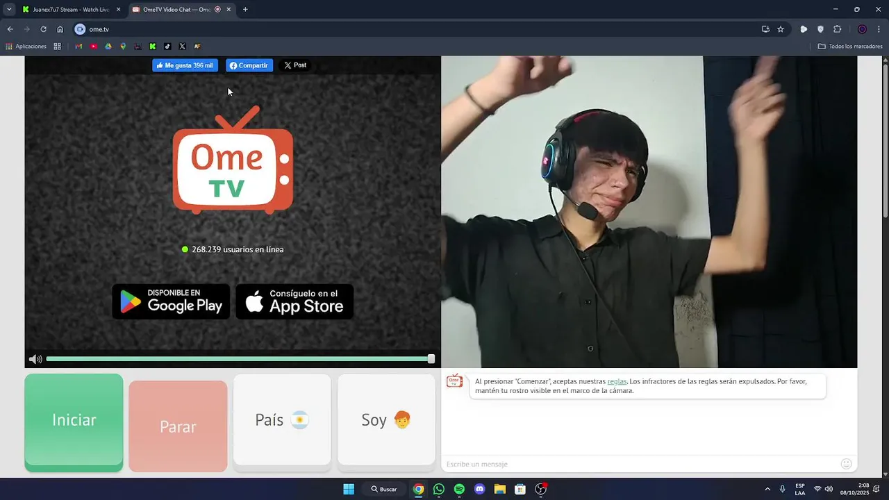This screenshot has width=889, height=500.
Task: Open the browser profile avatar
Action: 862,29
